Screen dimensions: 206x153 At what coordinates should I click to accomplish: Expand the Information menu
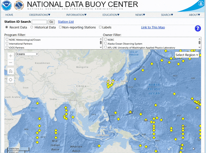coord(76,15)
